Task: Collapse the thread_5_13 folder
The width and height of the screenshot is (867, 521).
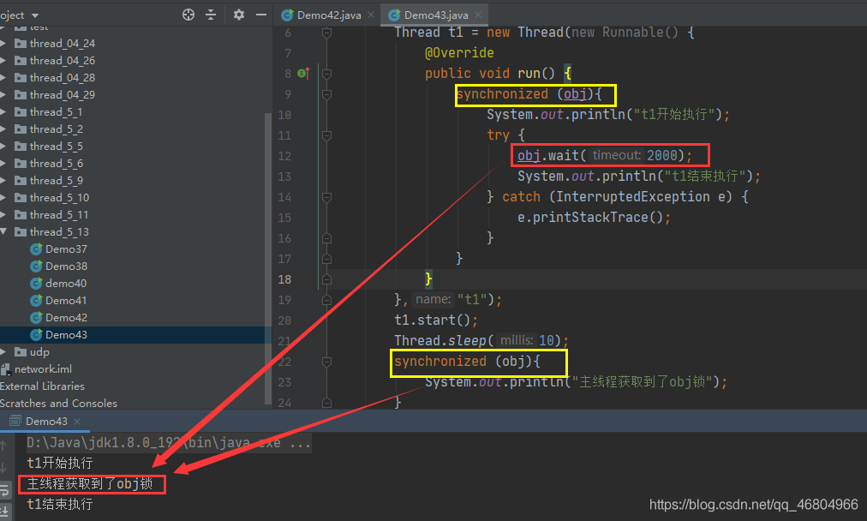Action: (x=3, y=231)
